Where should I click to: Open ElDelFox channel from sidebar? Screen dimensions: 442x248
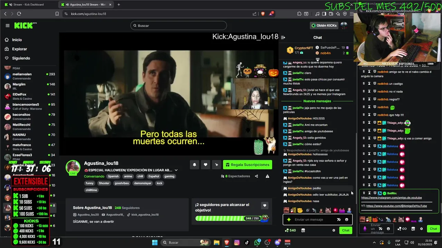(x=30, y=96)
